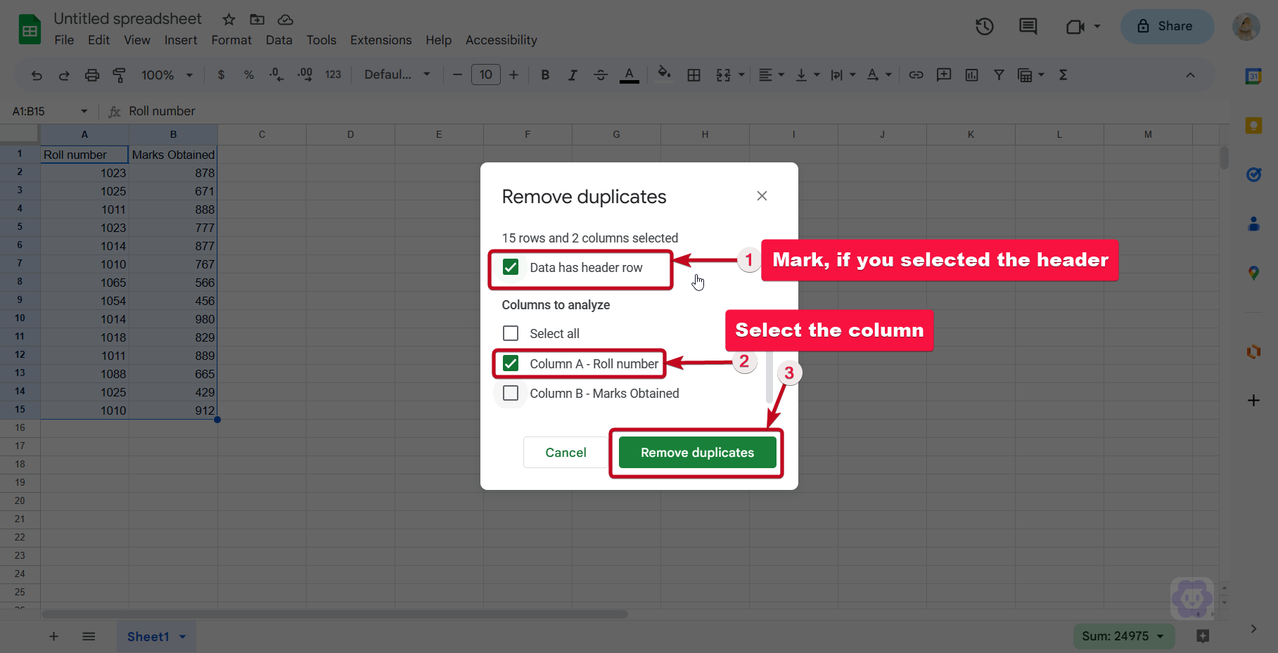Open Contacts side panel icon
1278x653 pixels.
pos(1253,224)
